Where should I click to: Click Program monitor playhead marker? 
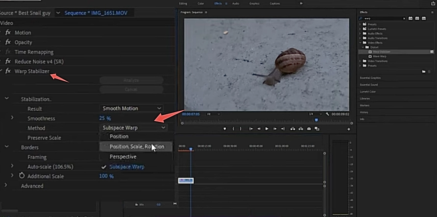tap(316, 120)
